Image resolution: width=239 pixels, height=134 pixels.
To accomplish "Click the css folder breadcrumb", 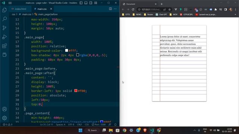I will coord(13,14).
